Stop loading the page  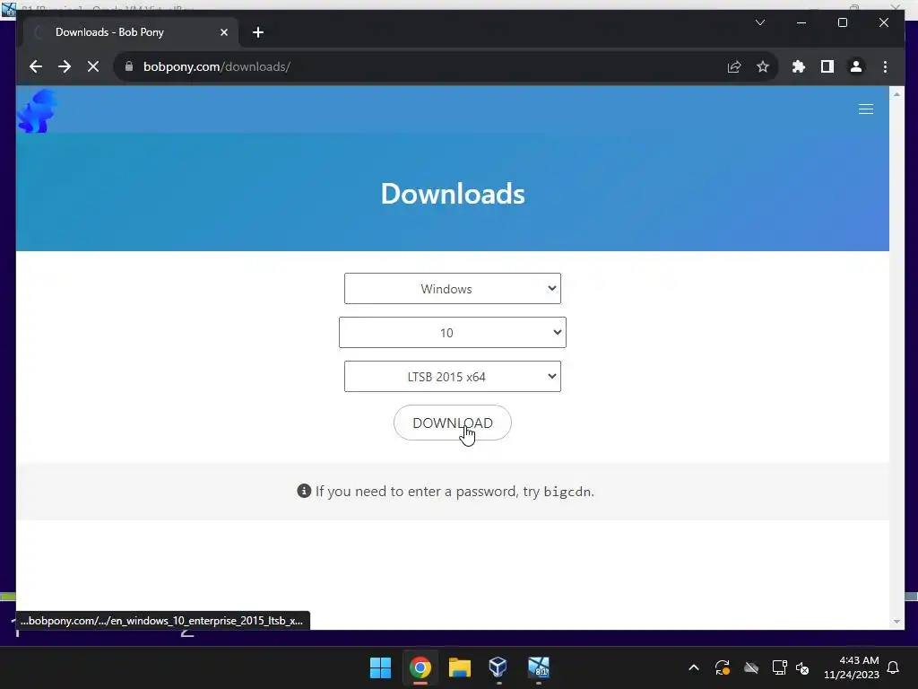93,66
